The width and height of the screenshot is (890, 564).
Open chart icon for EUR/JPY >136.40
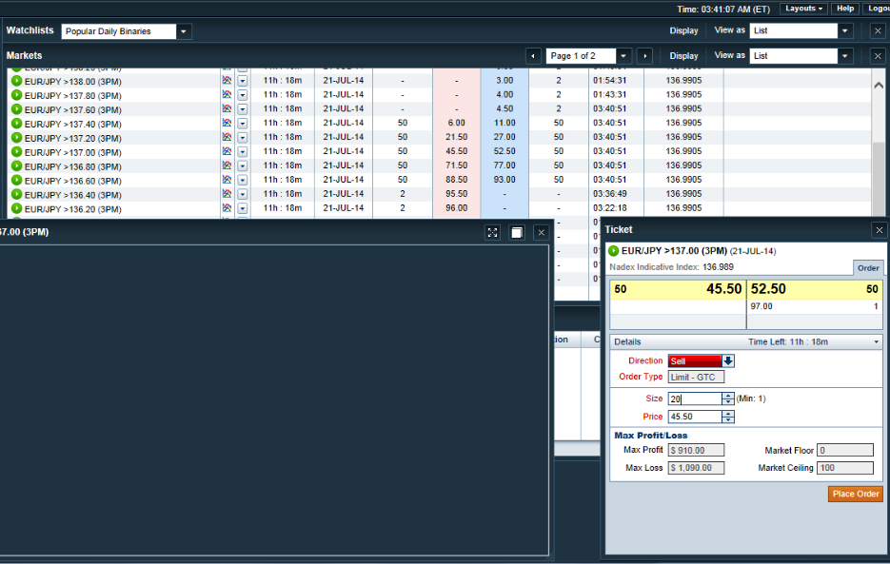coord(227,194)
